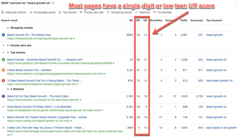Open Beard Growth Oil – The Beard Club link

tap(29, 35)
